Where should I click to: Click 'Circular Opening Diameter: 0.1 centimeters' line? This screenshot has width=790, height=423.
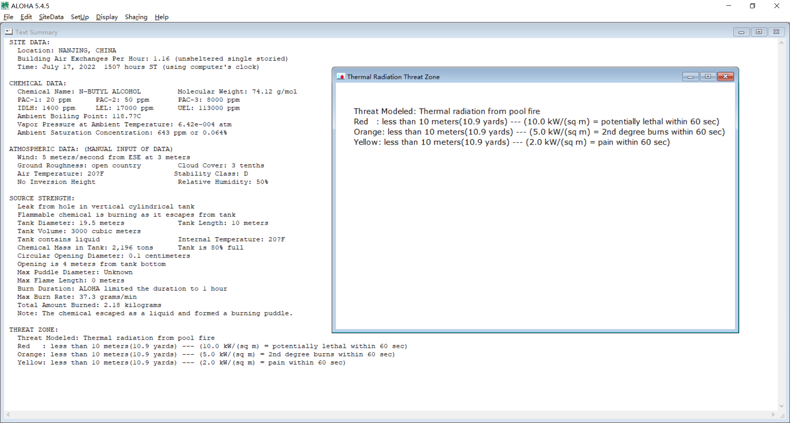104,256
